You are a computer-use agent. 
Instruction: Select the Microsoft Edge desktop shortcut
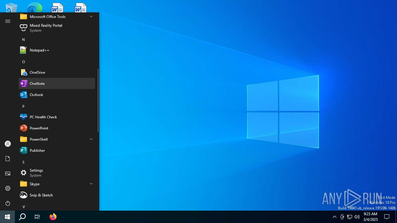[34, 7]
